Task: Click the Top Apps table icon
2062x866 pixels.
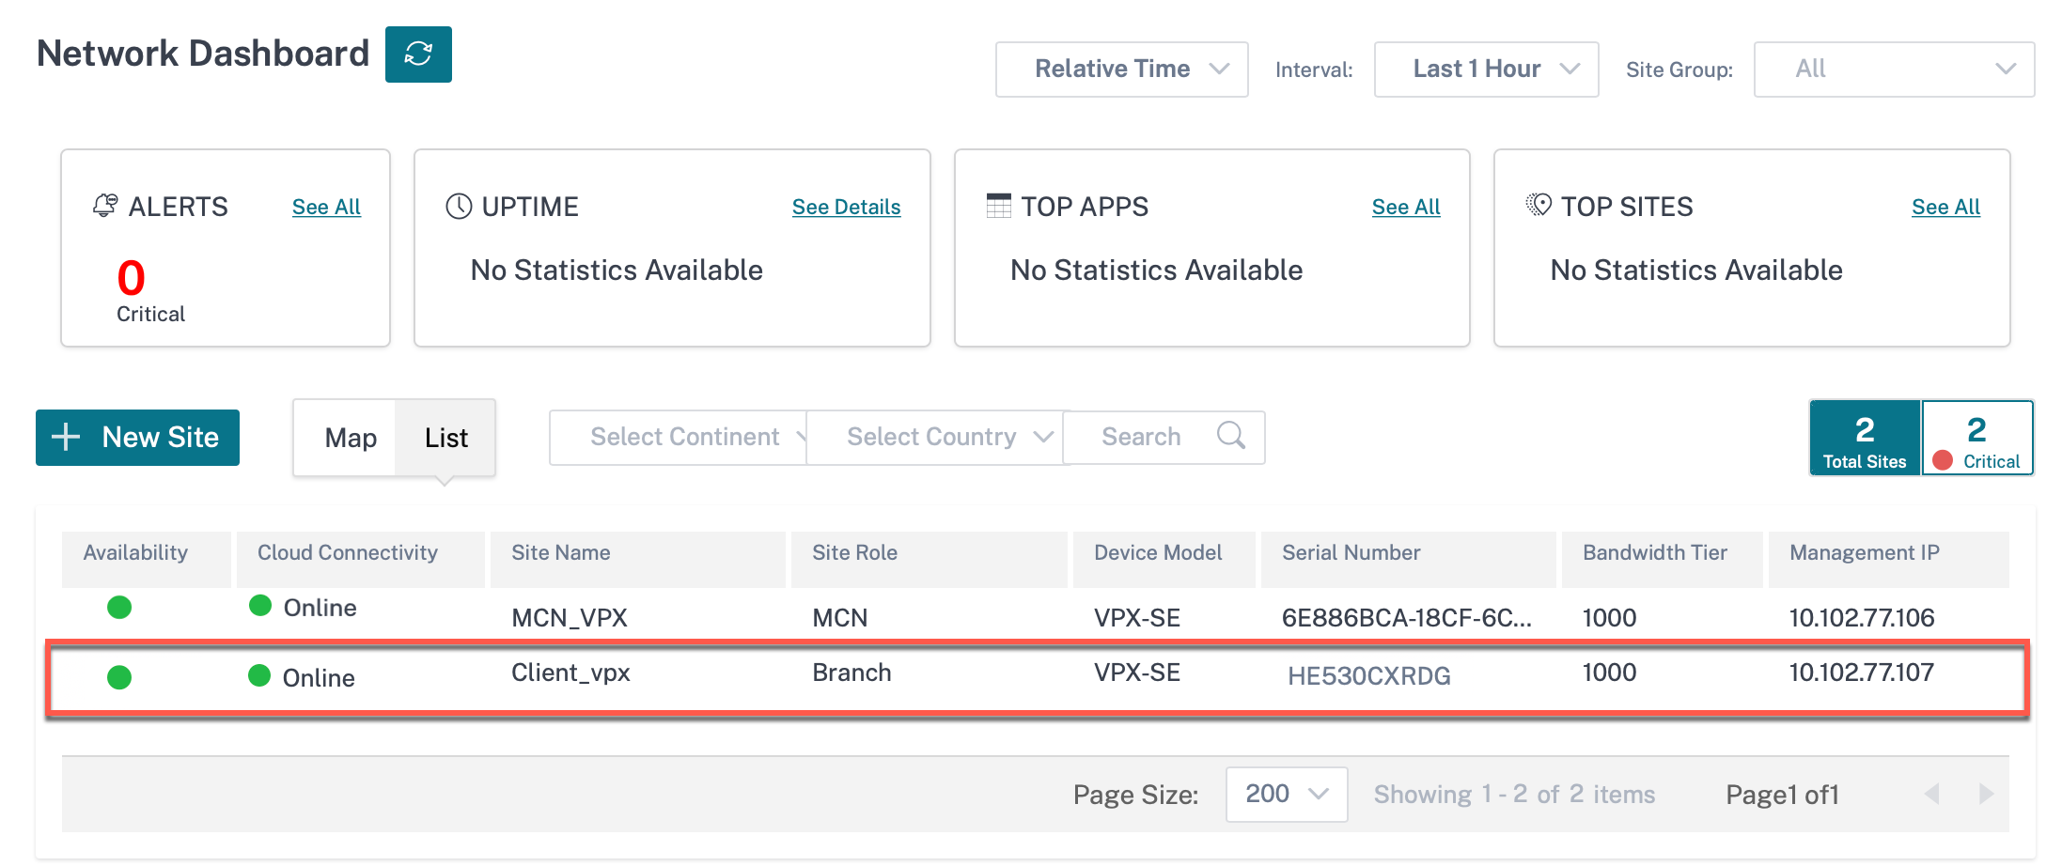Action: click(998, 205)
